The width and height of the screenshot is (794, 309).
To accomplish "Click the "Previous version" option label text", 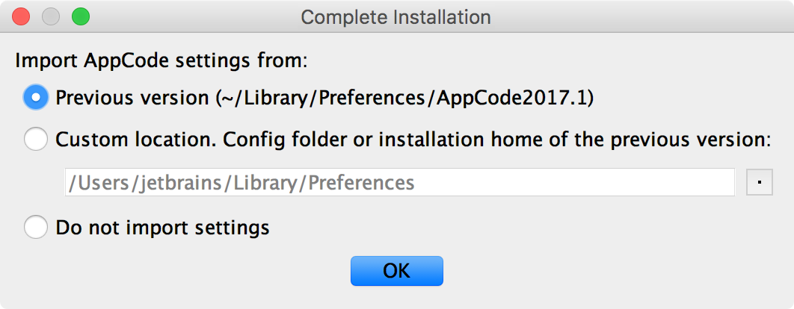I will (x=132, y=98).
